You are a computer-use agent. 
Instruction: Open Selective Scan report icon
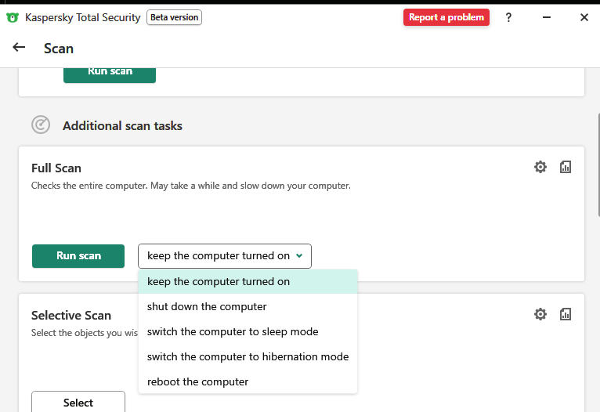[x=566, y=314]
